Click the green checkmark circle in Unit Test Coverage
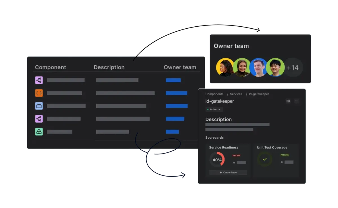338x208 pixels. pos(264,159)
